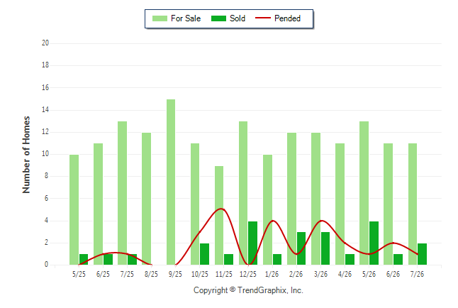Screen dimensions: 458x308
Task: Click the Sold legend green swatch
Action: pyautogui.click(x=218, y=18)
